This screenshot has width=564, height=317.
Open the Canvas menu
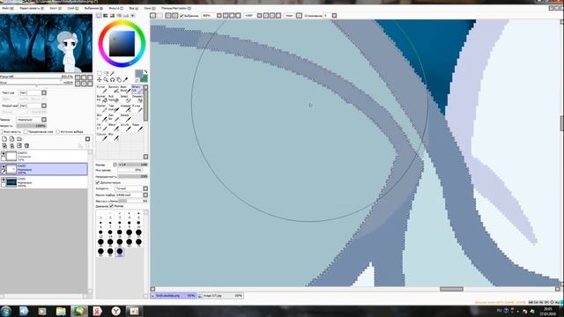click(56, 8)
